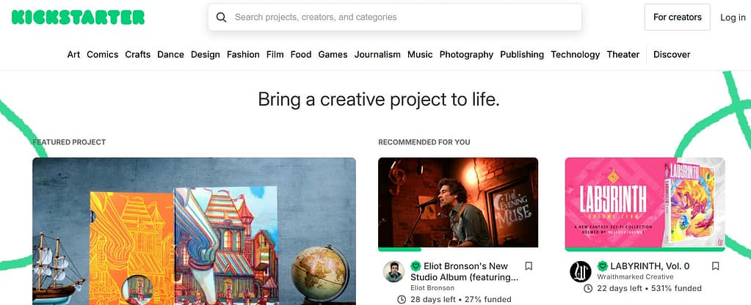Open the featured project image
Screen dimensions: 751x305
click(x=194, y=232)
